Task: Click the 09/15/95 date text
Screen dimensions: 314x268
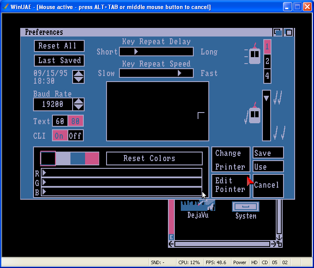Action: (x=50, y=73)
